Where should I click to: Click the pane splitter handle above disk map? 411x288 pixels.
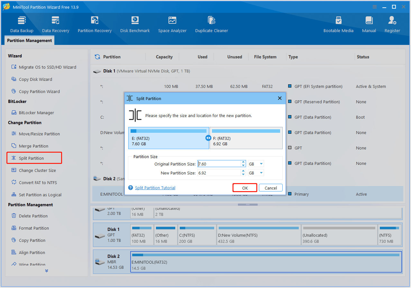[248, 204]
